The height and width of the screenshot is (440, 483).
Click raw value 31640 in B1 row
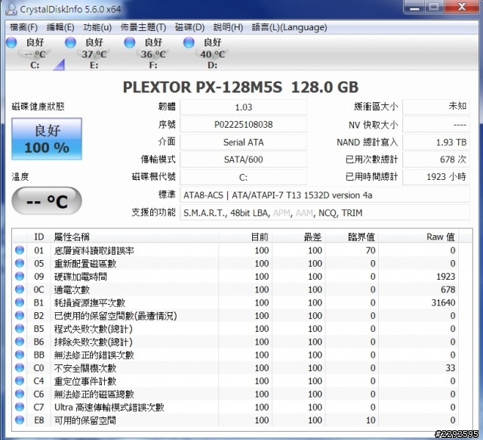443,302
